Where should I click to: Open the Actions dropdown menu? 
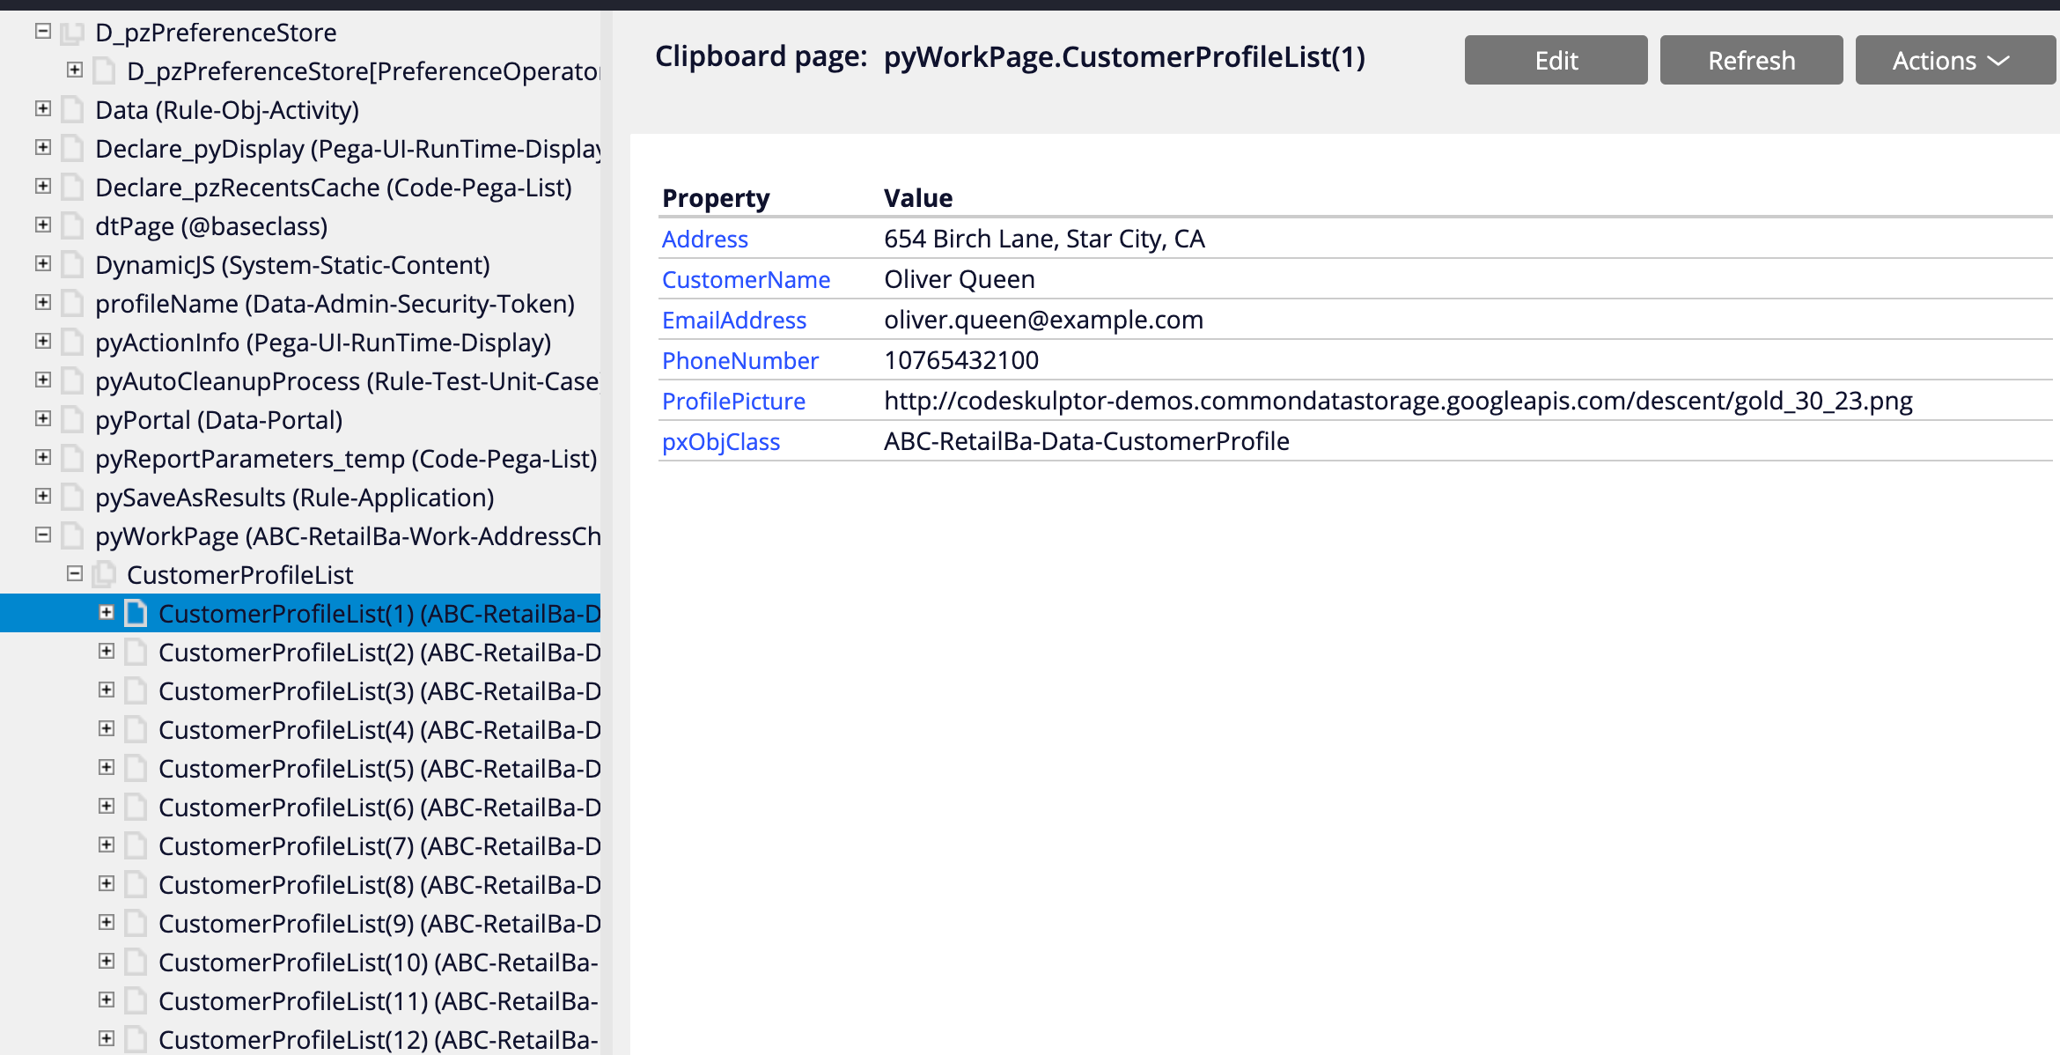(1954, 60)
